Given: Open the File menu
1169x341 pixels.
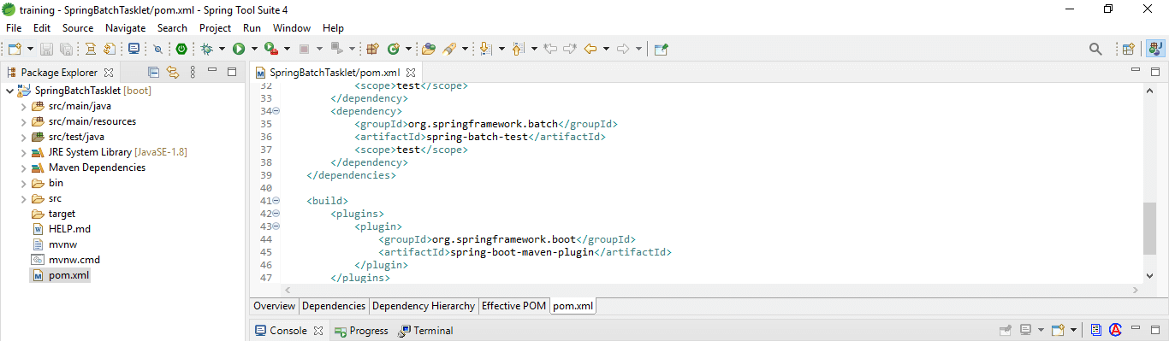Looking at the screenshot, I should (14, 28).
